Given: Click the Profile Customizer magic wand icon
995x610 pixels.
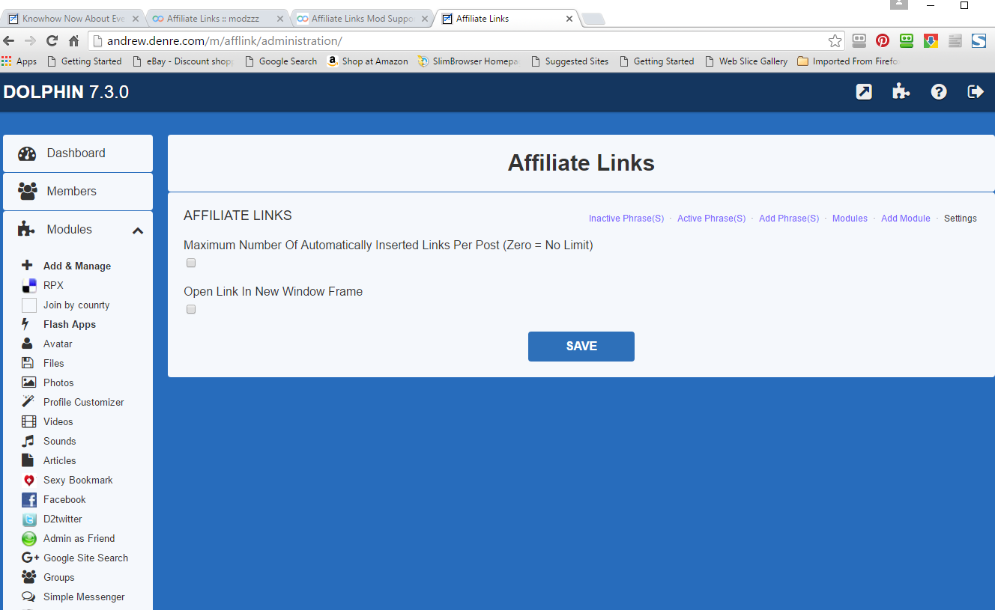Looking at the screenshot, I should [28, 402].
